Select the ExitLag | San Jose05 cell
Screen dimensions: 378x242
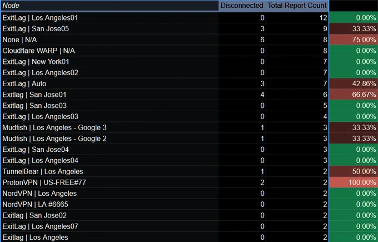(110, 29)
